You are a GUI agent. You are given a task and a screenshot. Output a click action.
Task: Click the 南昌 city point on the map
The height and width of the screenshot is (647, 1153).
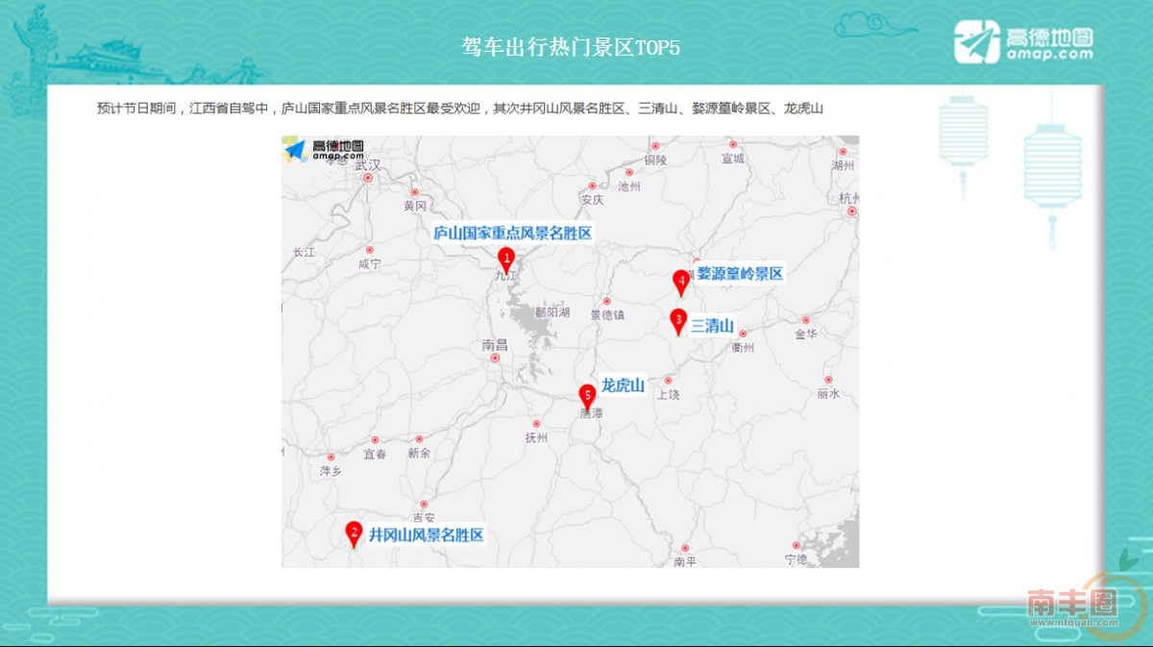tap(496, 358)
